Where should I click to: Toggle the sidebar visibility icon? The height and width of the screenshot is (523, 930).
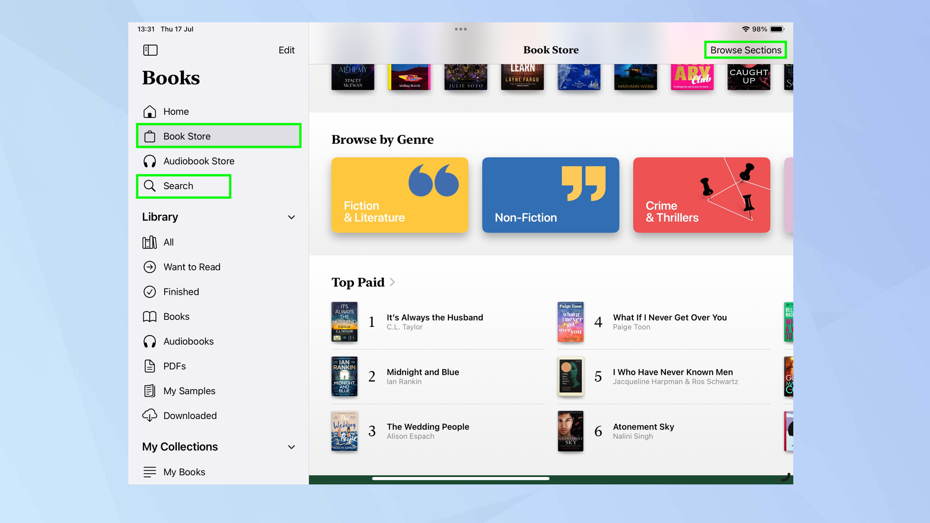pyautogui.click(x=150, y=50)
